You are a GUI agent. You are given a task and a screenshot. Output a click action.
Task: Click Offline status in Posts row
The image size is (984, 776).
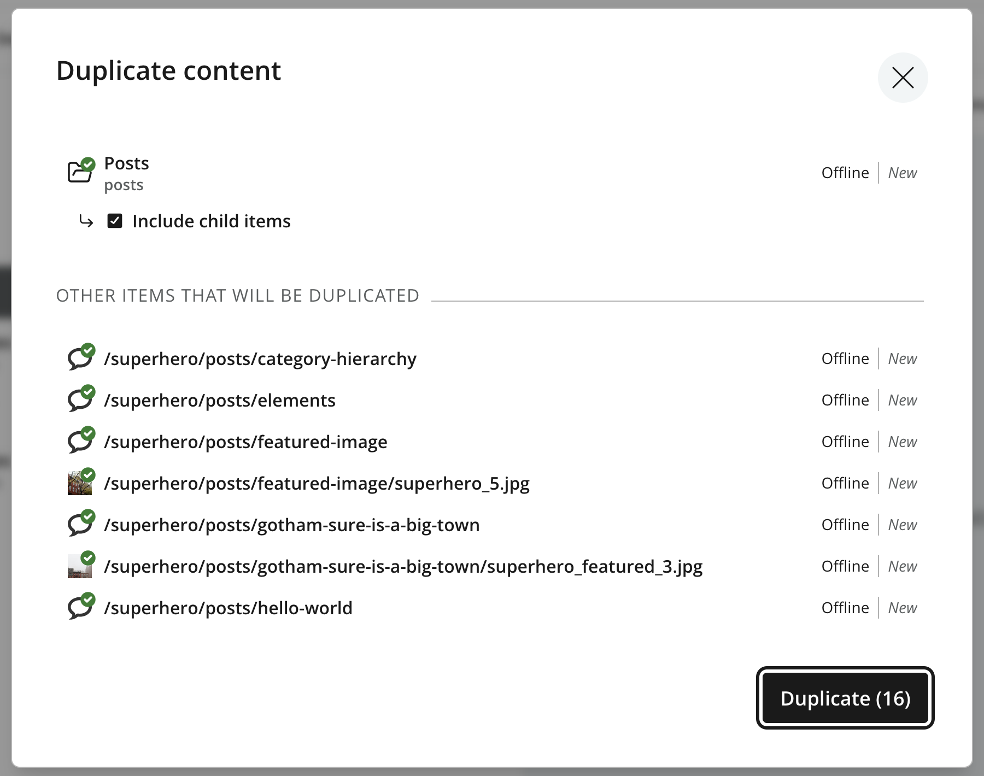(x=845, y=173)
